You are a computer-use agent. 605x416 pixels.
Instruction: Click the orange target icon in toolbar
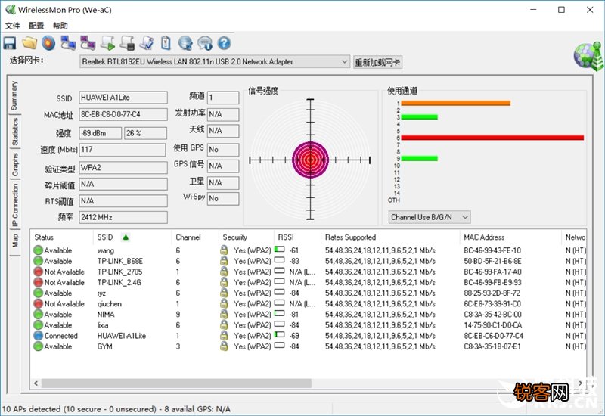point(48,43)
